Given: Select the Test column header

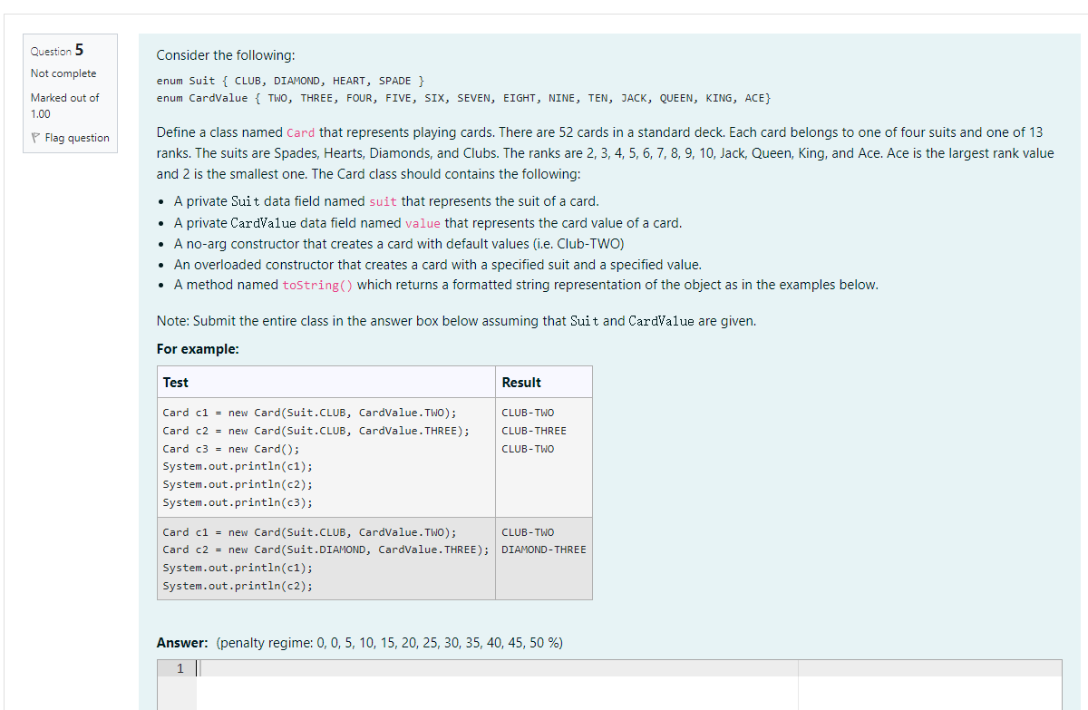Looking at the screenshot, I should point(175,382).
